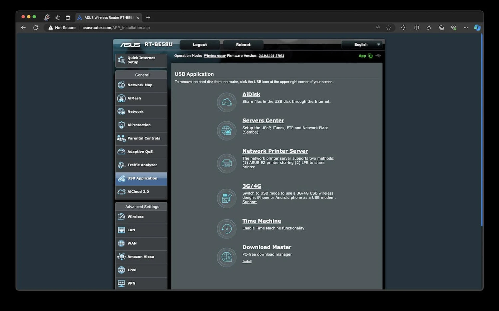Open Wireless advanced settings
The image size is (499, 311).
tap(141, 217)
